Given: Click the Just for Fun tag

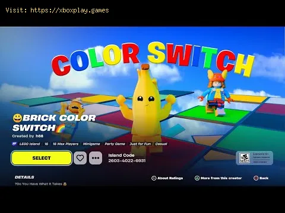Looking at the screenshot, I should pos(140,144).
